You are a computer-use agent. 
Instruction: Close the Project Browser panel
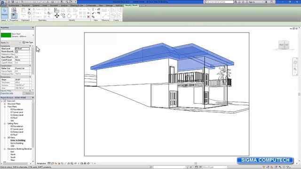pyautogui.click(x=32, y=98)
